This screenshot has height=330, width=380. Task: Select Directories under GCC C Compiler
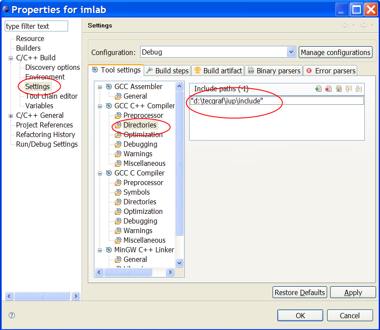(x=140, y=202)
